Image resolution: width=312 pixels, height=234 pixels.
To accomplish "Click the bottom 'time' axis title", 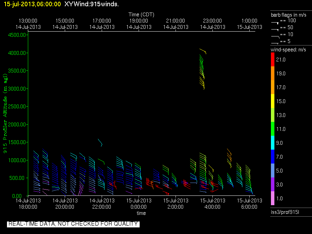I will [x=141, y=213].
